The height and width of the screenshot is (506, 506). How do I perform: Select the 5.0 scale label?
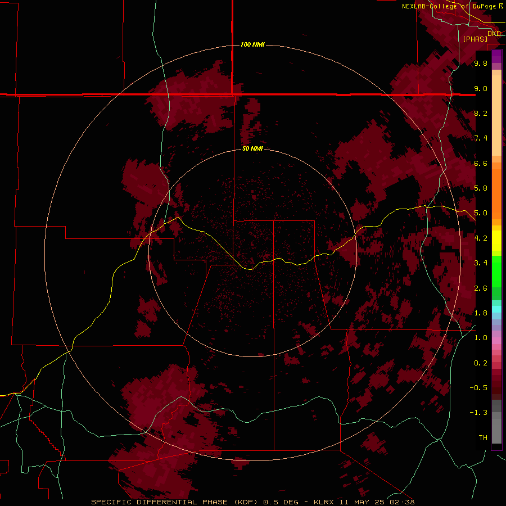(x=481, y=213)
